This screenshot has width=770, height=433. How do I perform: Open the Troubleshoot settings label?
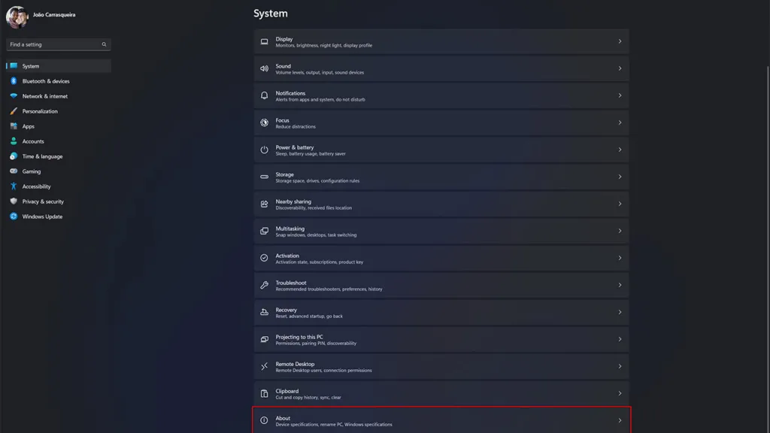[x=291, y=283]
